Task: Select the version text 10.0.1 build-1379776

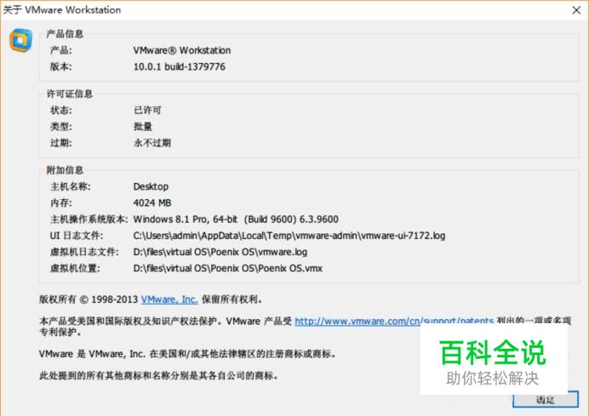Action: (180, 67)
